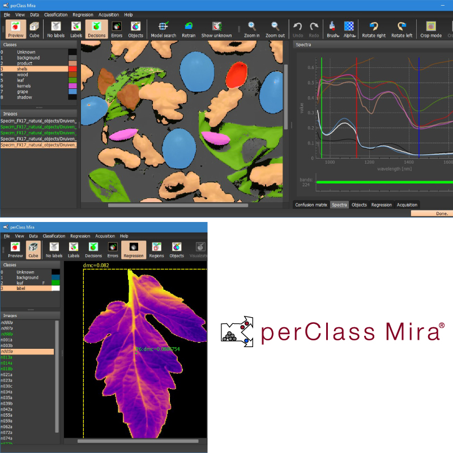The image size is (453, 453).
Task: Enable Crop mode
Action: coord(431,29)
